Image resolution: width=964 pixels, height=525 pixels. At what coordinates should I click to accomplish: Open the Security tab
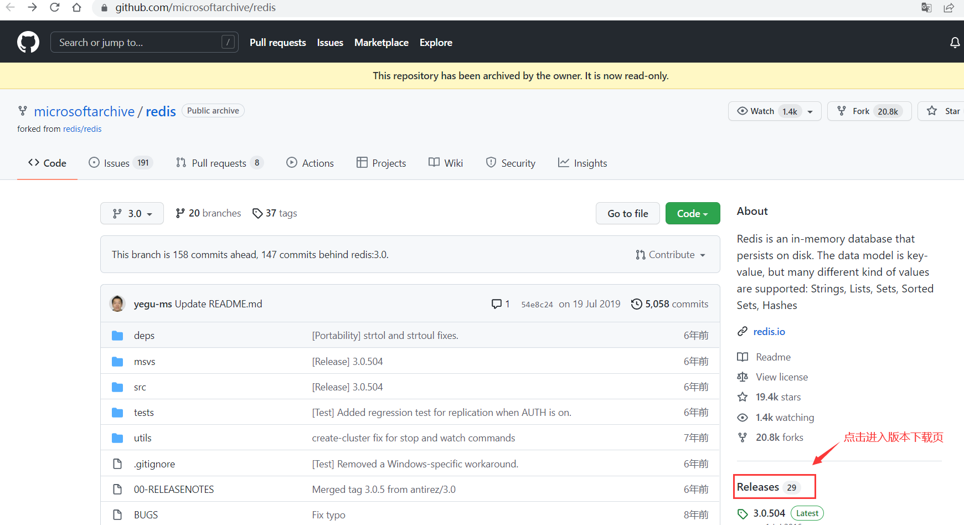(511, 163)
